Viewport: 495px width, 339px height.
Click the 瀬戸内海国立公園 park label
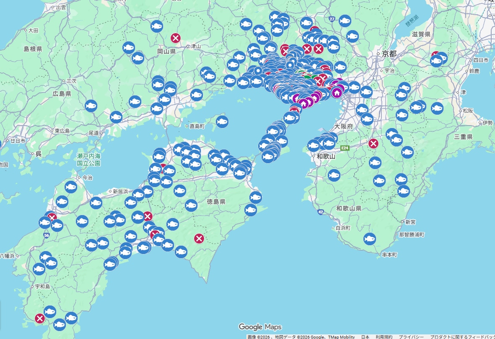89,159
